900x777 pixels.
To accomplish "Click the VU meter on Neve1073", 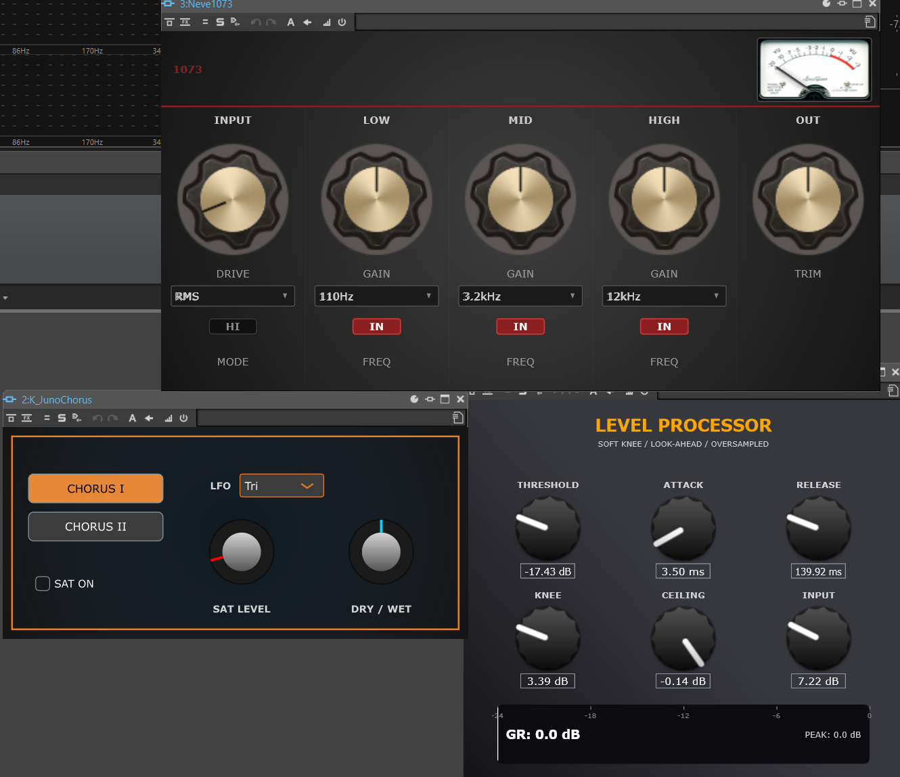I will coord(814,70).
